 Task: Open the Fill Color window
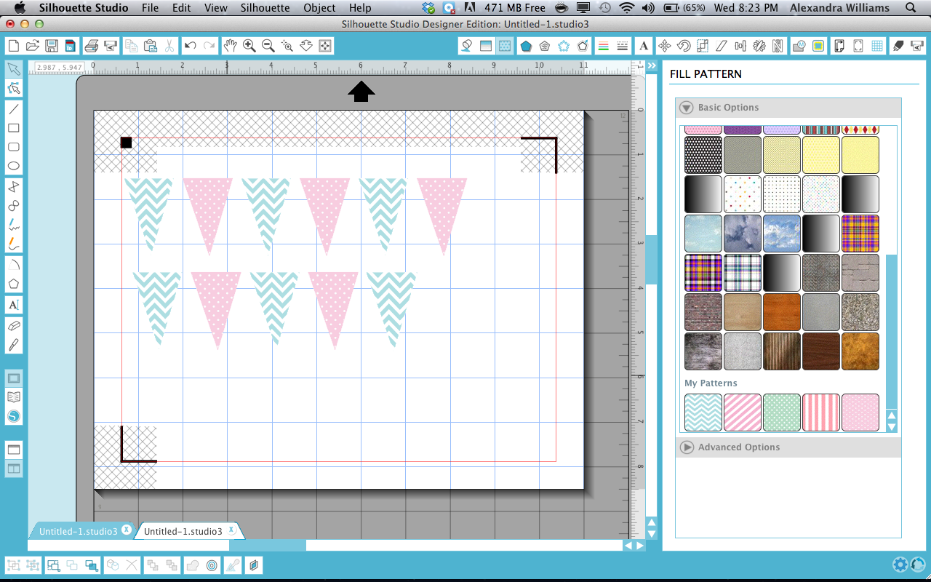pos(467,46)
